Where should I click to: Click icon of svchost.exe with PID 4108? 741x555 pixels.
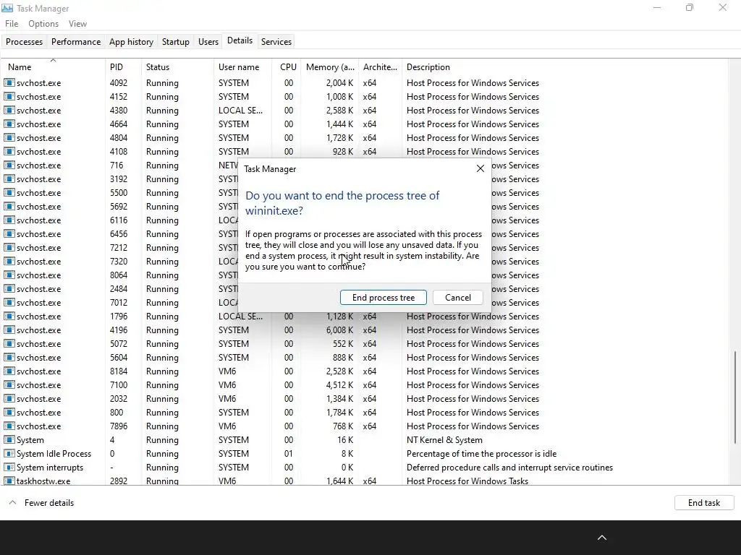[x=9, y=151]
